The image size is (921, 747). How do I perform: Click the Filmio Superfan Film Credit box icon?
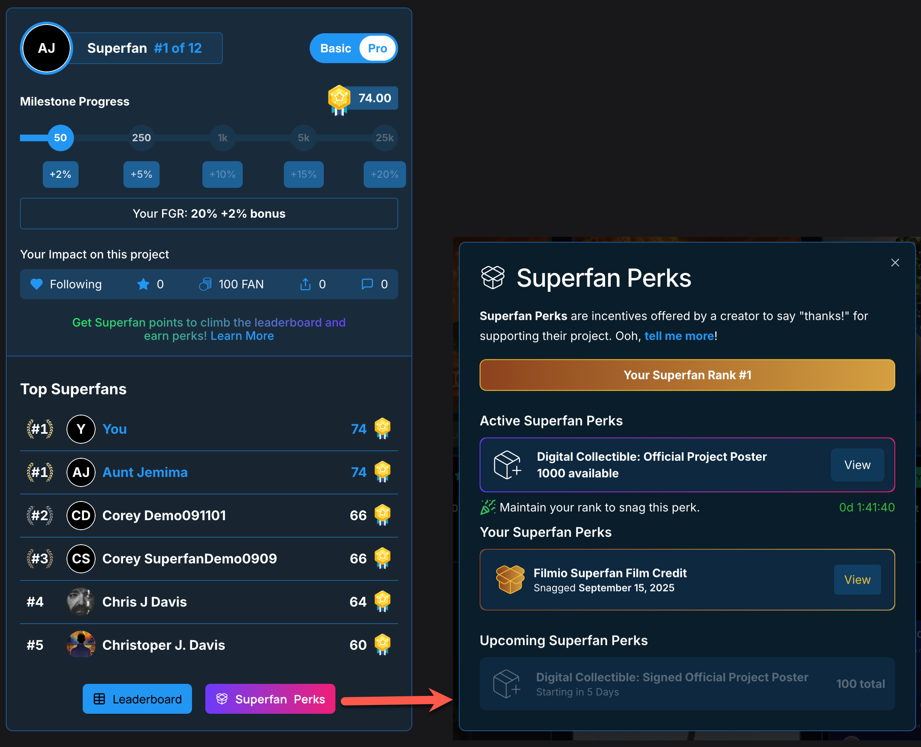click(510, 579)
